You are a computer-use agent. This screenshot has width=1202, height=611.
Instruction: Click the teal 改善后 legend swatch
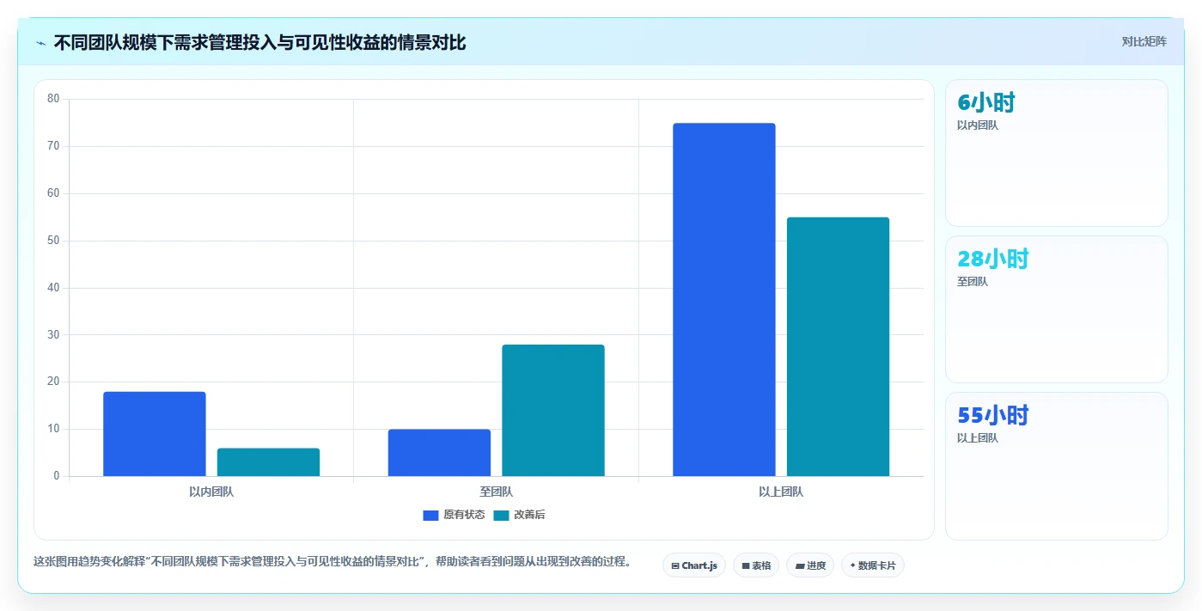[x=501, y=516]
